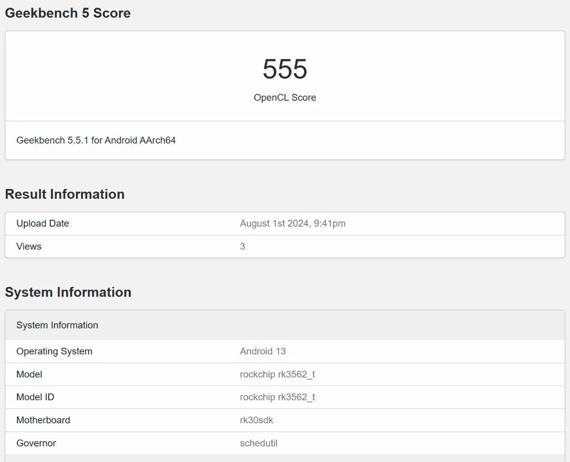Click the rockchip rk3562_t value in Model ID row
The image size is (570, 462).
277,398
